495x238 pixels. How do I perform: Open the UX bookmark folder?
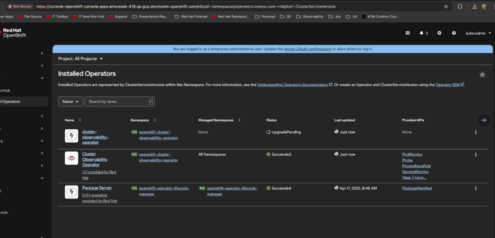tap(351, 16)
